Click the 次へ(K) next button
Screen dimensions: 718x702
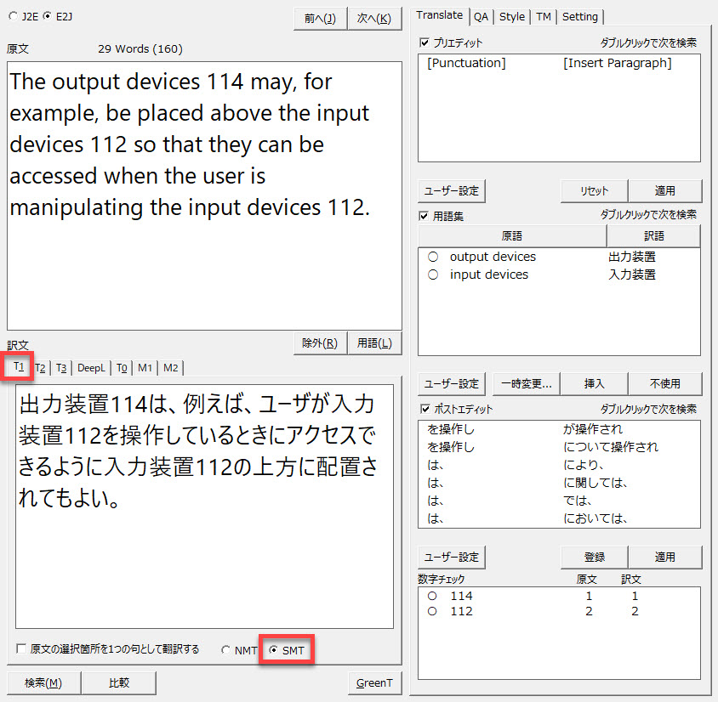click(x=374, y=19)
